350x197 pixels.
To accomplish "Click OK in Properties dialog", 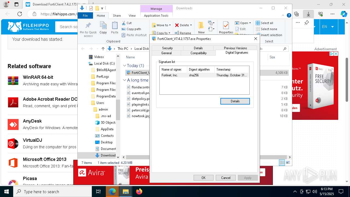I will click(x=203, y=178).
